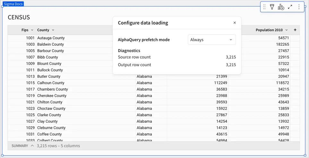
Task: Click the Source row count label
Action: coord(134,57)
